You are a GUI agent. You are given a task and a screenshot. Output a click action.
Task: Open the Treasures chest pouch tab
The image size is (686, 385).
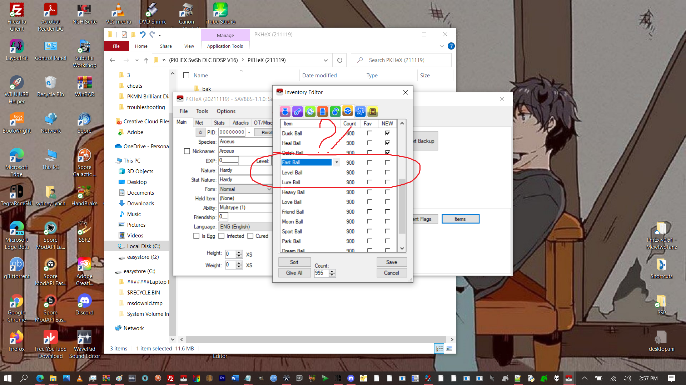[373, 112]
